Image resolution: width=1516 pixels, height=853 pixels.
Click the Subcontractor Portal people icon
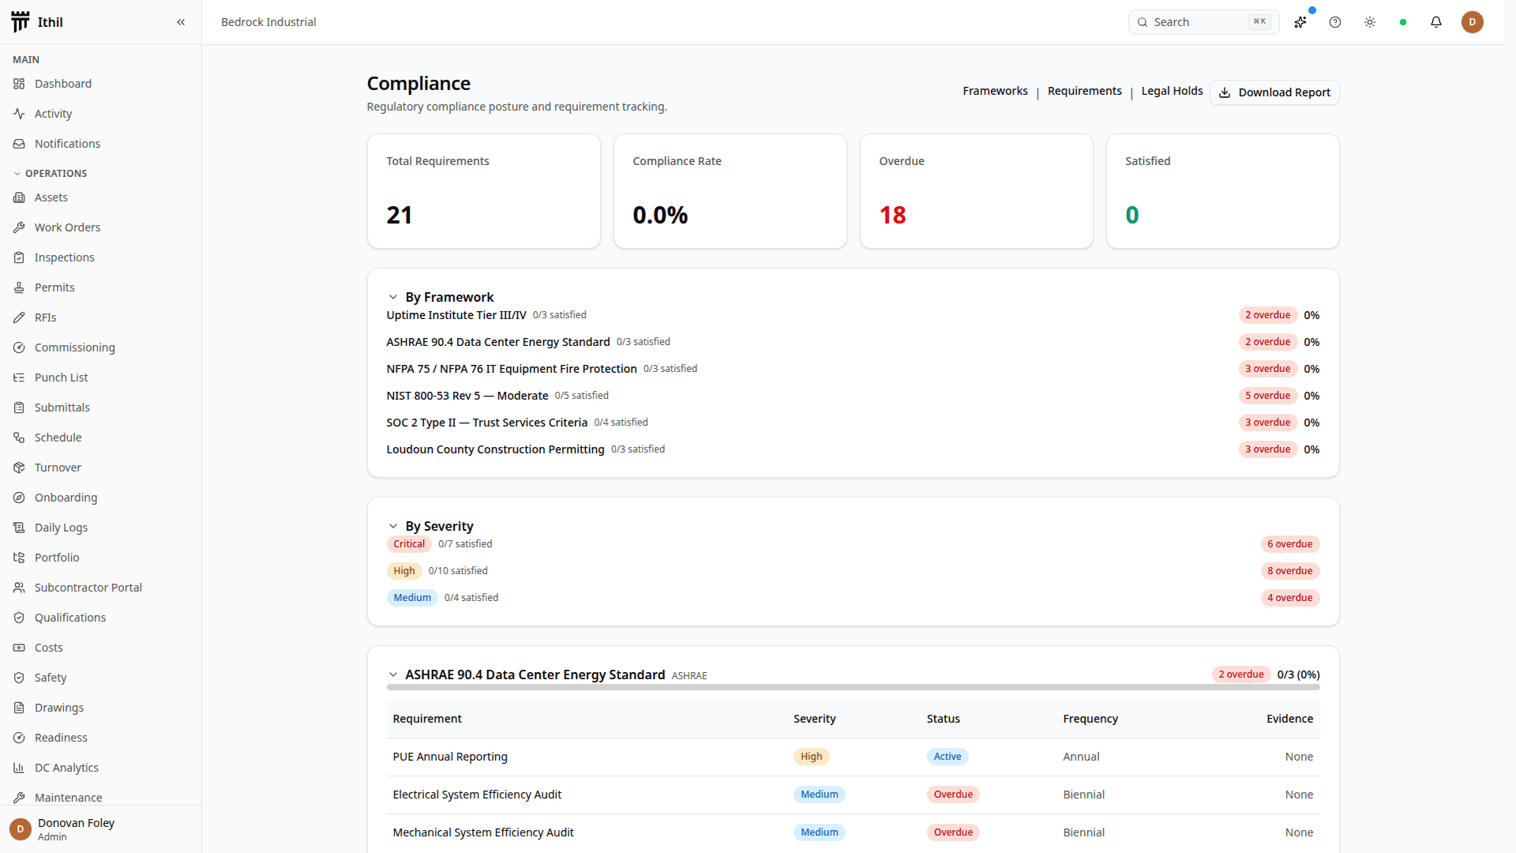(19, 588)
